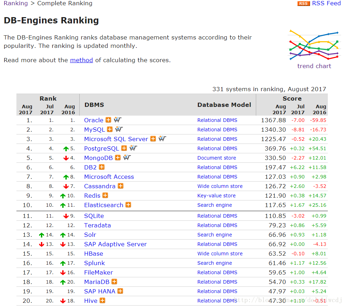Click the plus icon next to Elasticsearch

128,205
